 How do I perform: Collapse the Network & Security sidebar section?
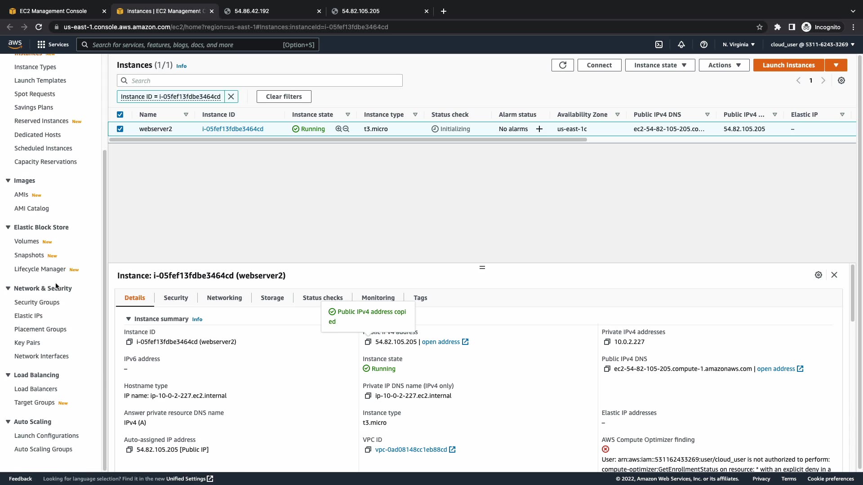click(x=8, y=288)
